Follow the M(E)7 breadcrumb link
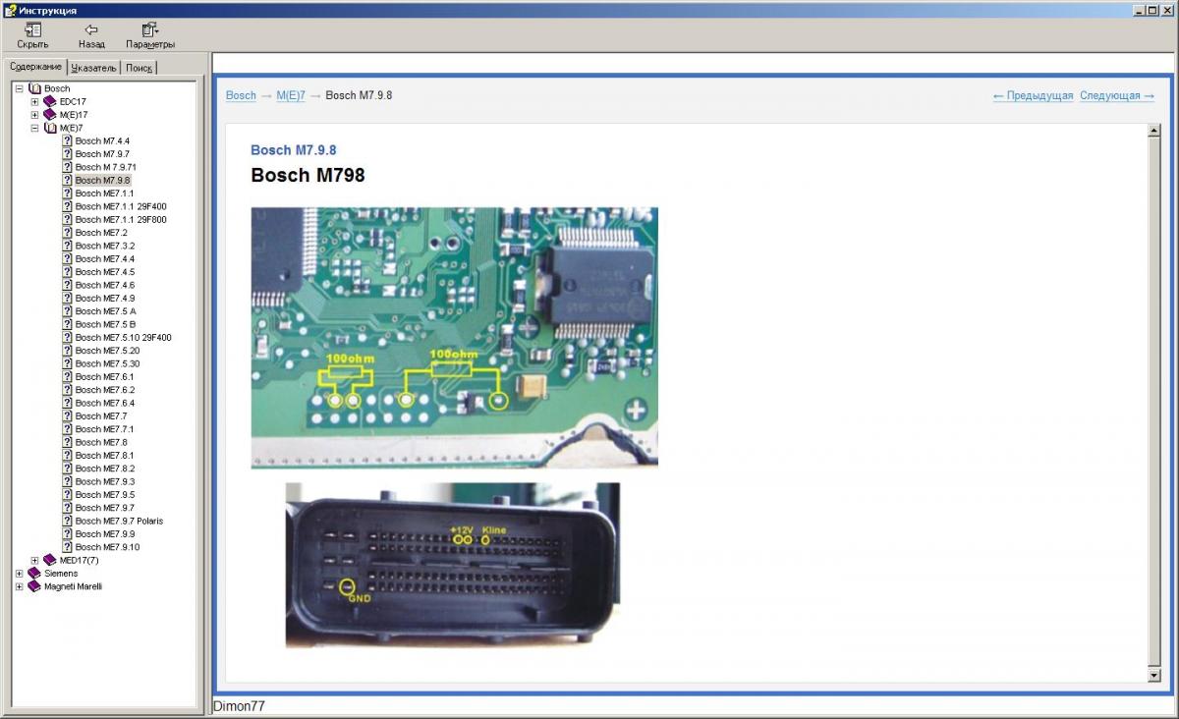Viewport: 1179px width, 719px height. click(291, 95)
